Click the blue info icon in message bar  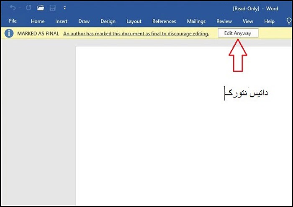pyautogui.click(x=9, y=33)
